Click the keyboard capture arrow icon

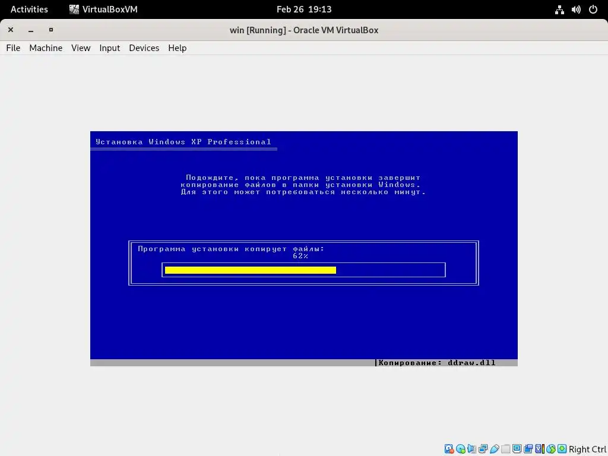click(562, 449)
